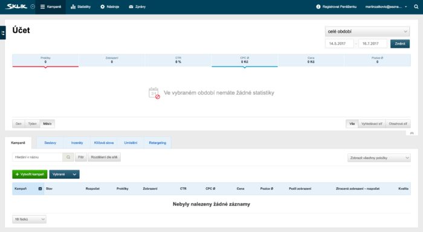Click Vytvořit kampaň button

[30, 174]
